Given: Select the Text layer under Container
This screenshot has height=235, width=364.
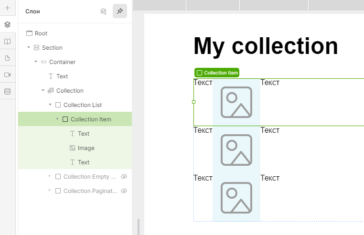Looking at the screenshot, I should click(x=75, y=76).
